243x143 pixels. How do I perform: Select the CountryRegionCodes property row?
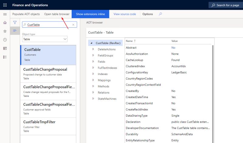pyautogui.click(x=168, y=79)
